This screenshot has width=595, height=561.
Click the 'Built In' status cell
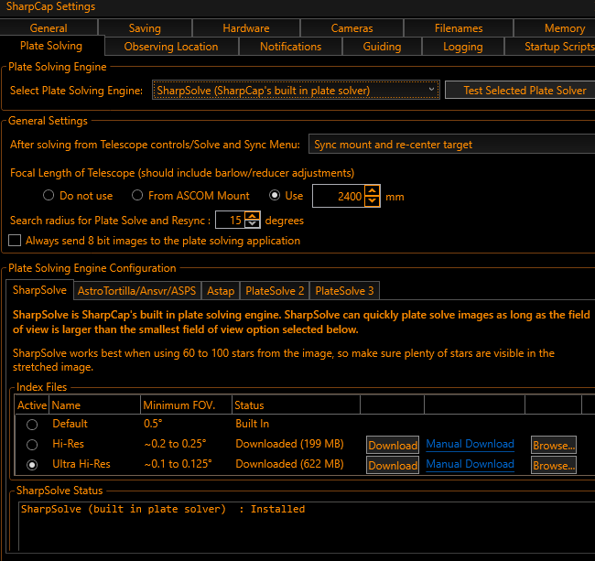[252, 424]
